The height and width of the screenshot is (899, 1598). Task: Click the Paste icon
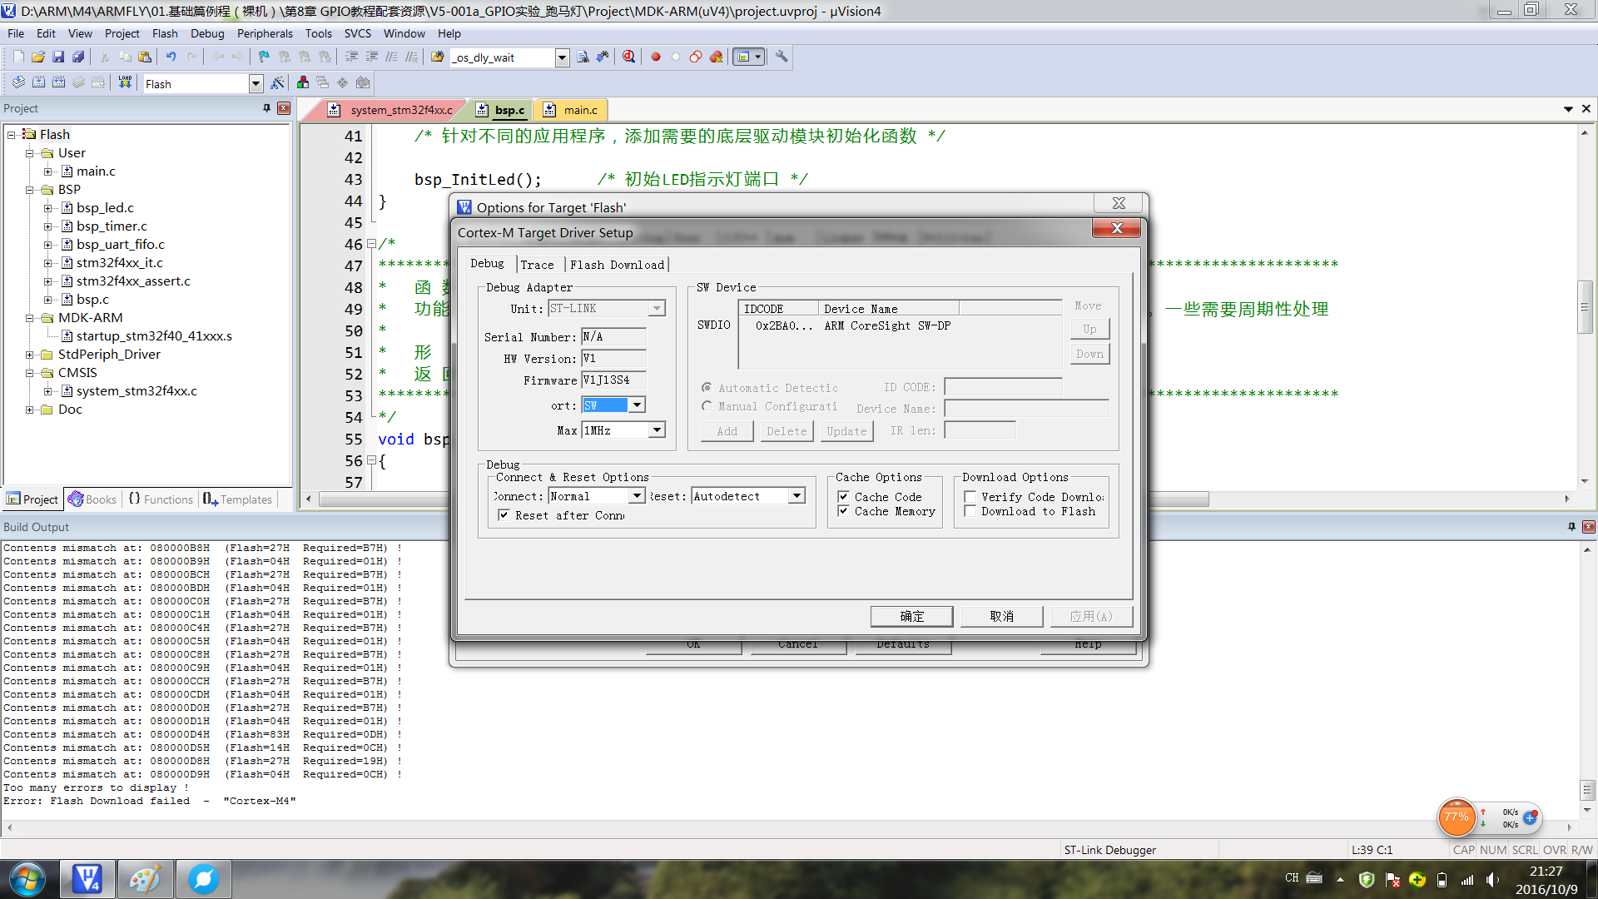[145, 57]
